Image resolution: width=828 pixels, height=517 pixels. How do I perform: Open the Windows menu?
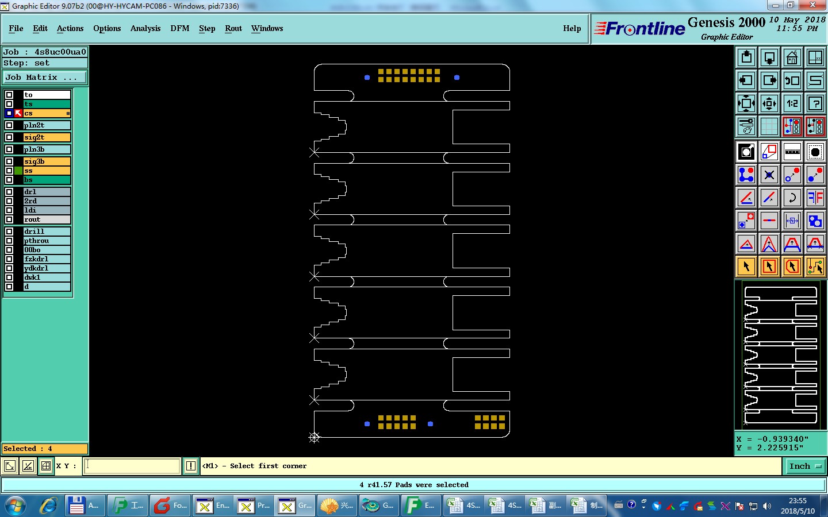267,28
